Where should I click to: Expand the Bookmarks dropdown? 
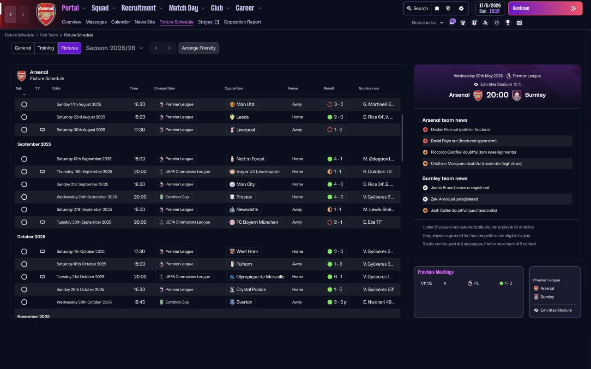click(428, 23)
